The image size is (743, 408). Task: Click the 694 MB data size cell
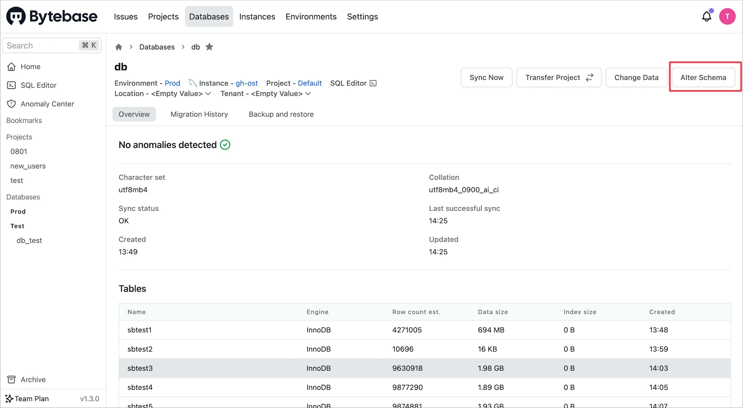tap(491, 330)
